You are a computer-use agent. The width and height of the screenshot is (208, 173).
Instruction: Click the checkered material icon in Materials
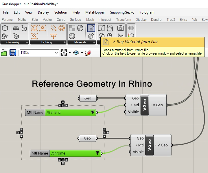point(72,28)
